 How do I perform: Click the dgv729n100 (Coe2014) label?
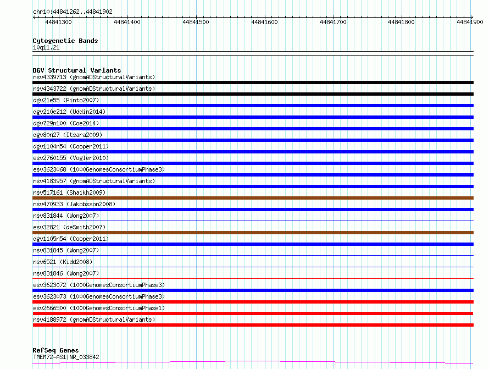click(66, 123)
